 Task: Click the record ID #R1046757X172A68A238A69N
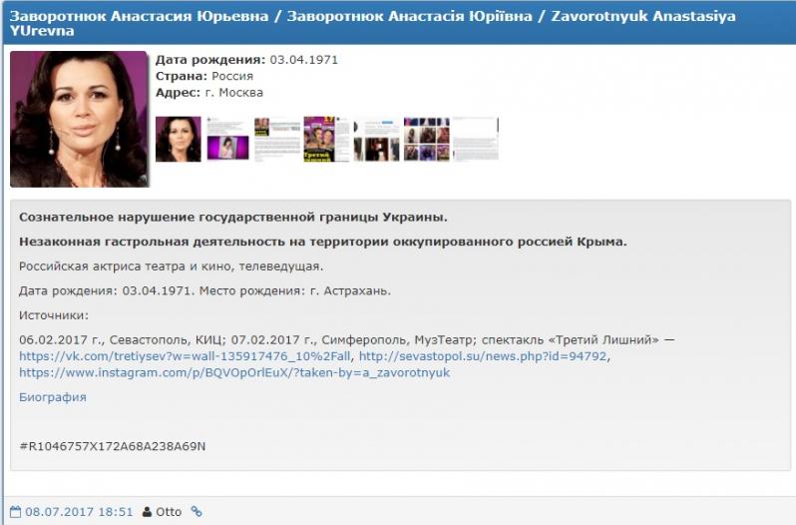click(x=112, y=445)
